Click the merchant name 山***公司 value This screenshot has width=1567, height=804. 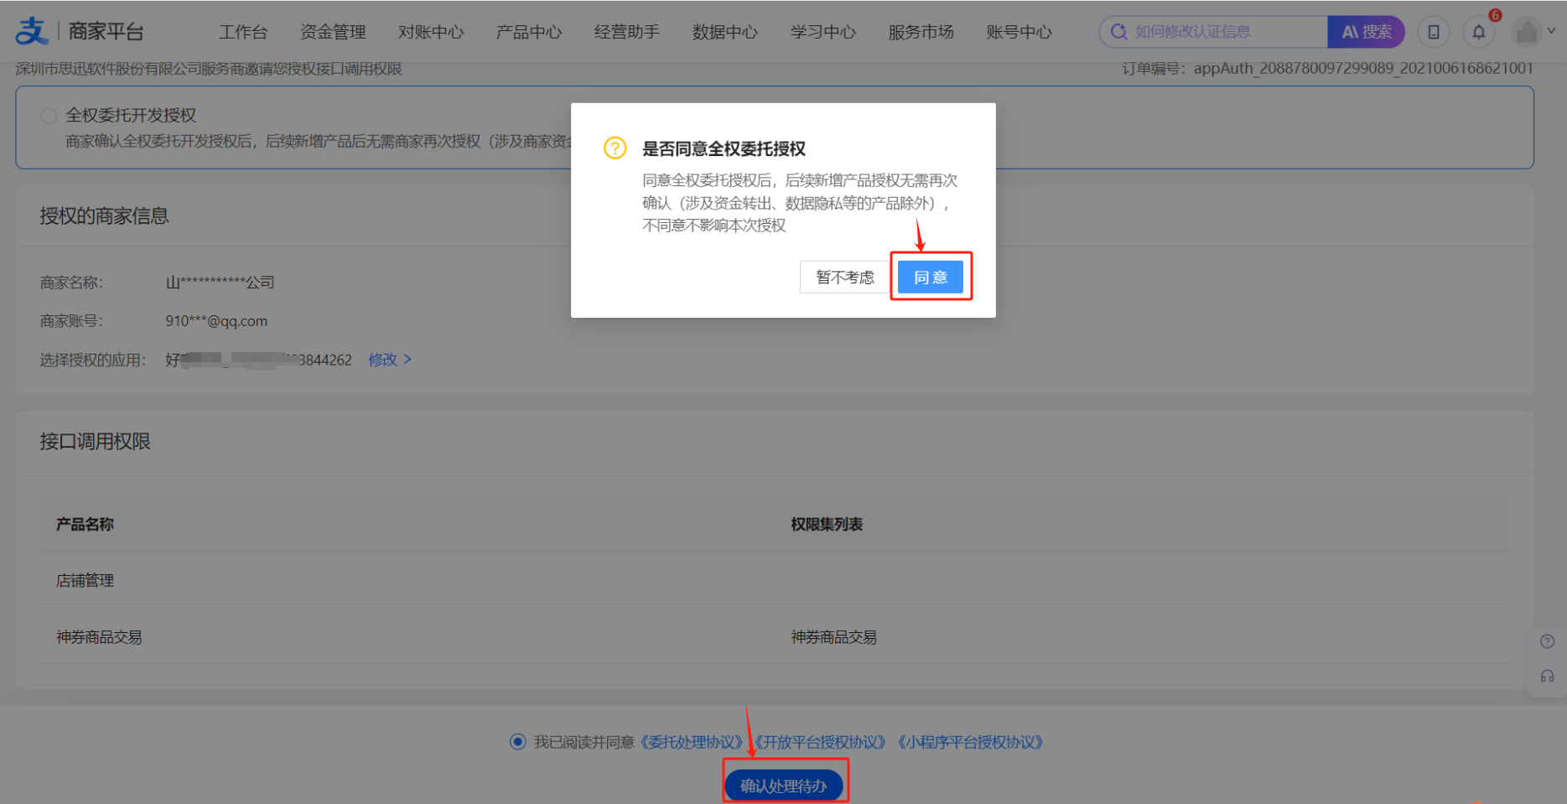[220, 283]
